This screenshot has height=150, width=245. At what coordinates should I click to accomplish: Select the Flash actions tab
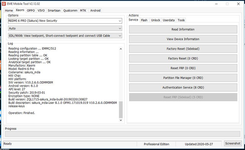pos(144,20)
